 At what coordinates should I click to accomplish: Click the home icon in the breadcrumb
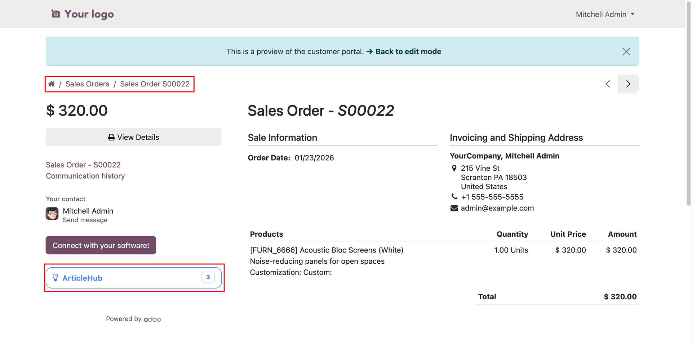[52, 84]
